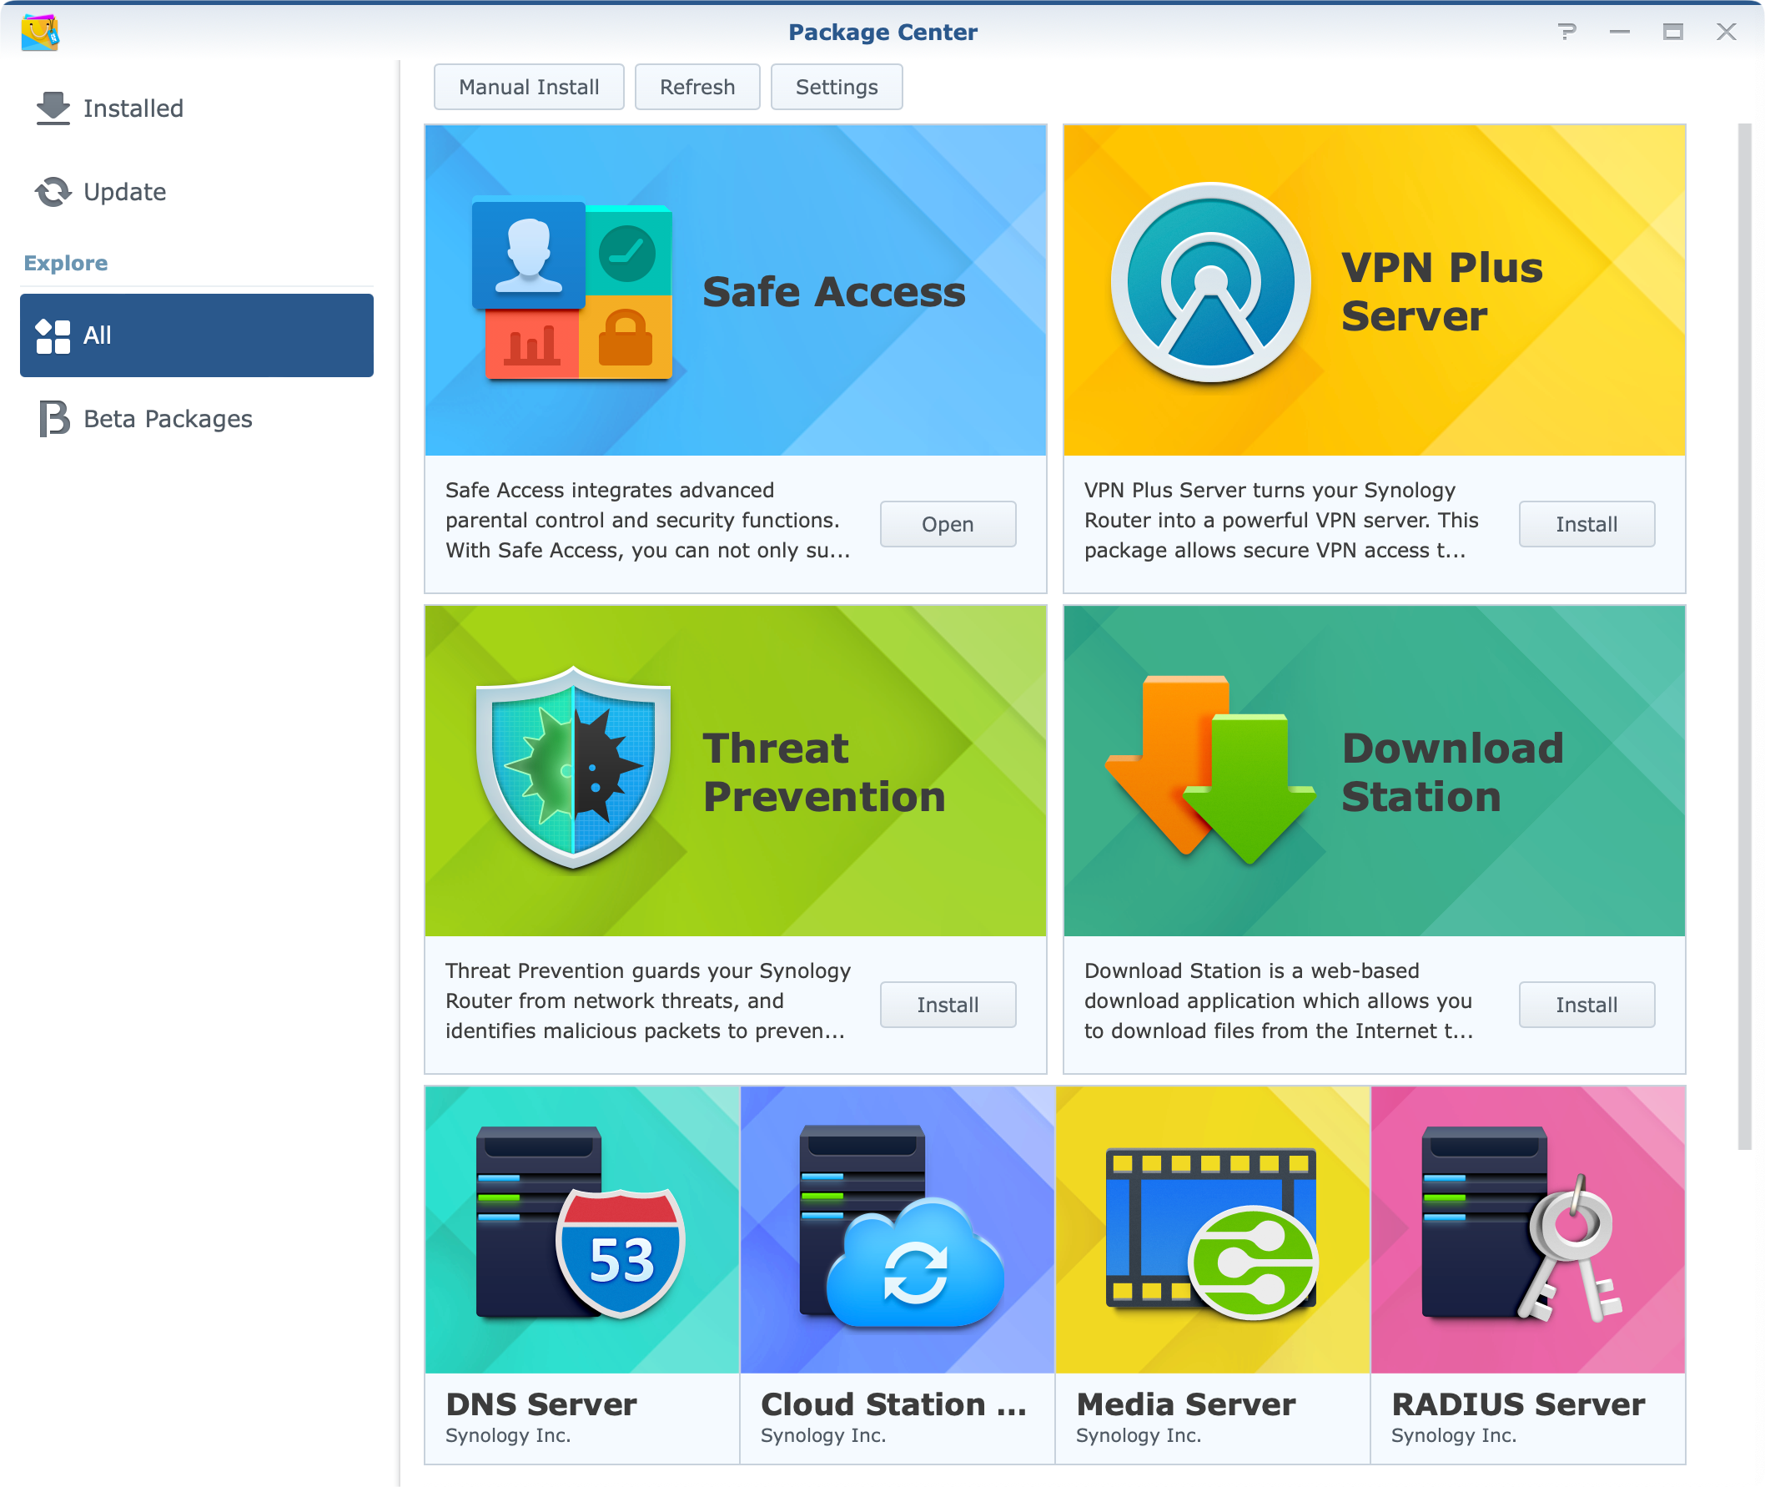
Task: Click the Threat Prevention description text
Action: [648, 1001]
